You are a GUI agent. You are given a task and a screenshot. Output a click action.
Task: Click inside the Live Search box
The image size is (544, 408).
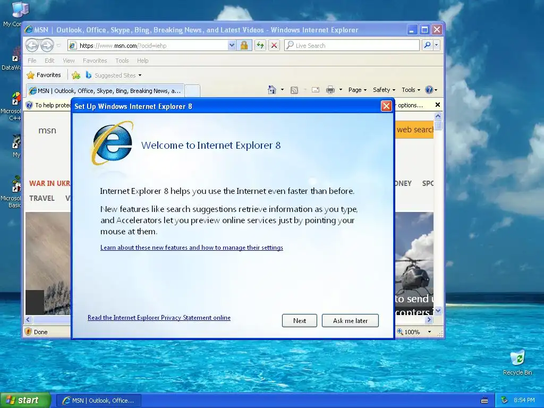352,46
